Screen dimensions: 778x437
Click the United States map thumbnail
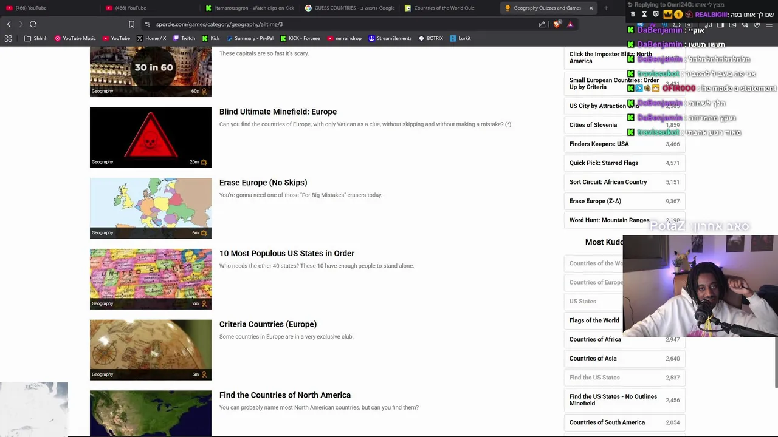coord(151,279)
